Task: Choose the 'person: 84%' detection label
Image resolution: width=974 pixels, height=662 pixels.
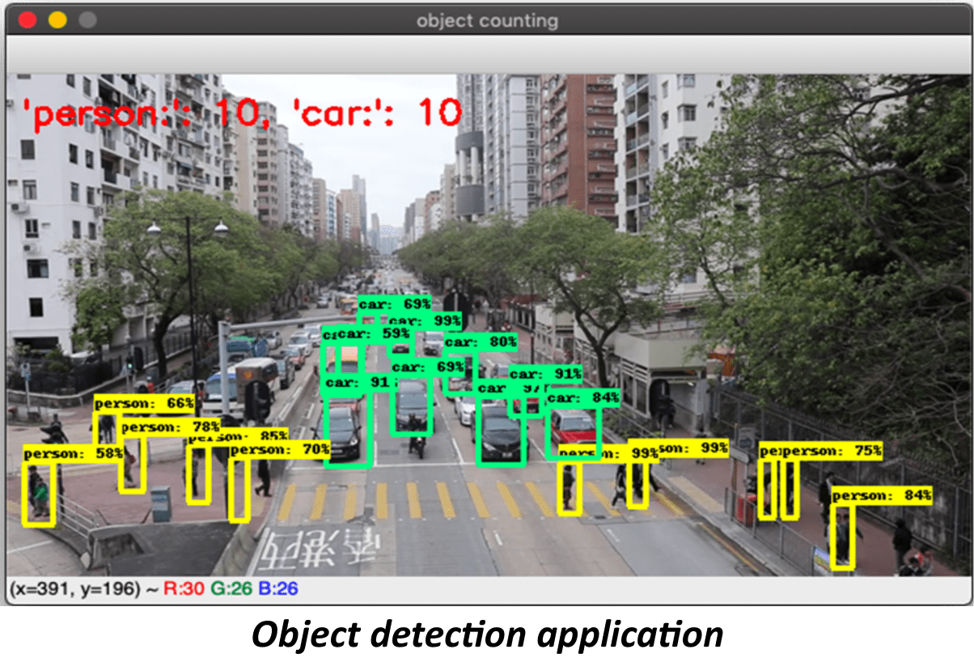Action: pos(882,494)
